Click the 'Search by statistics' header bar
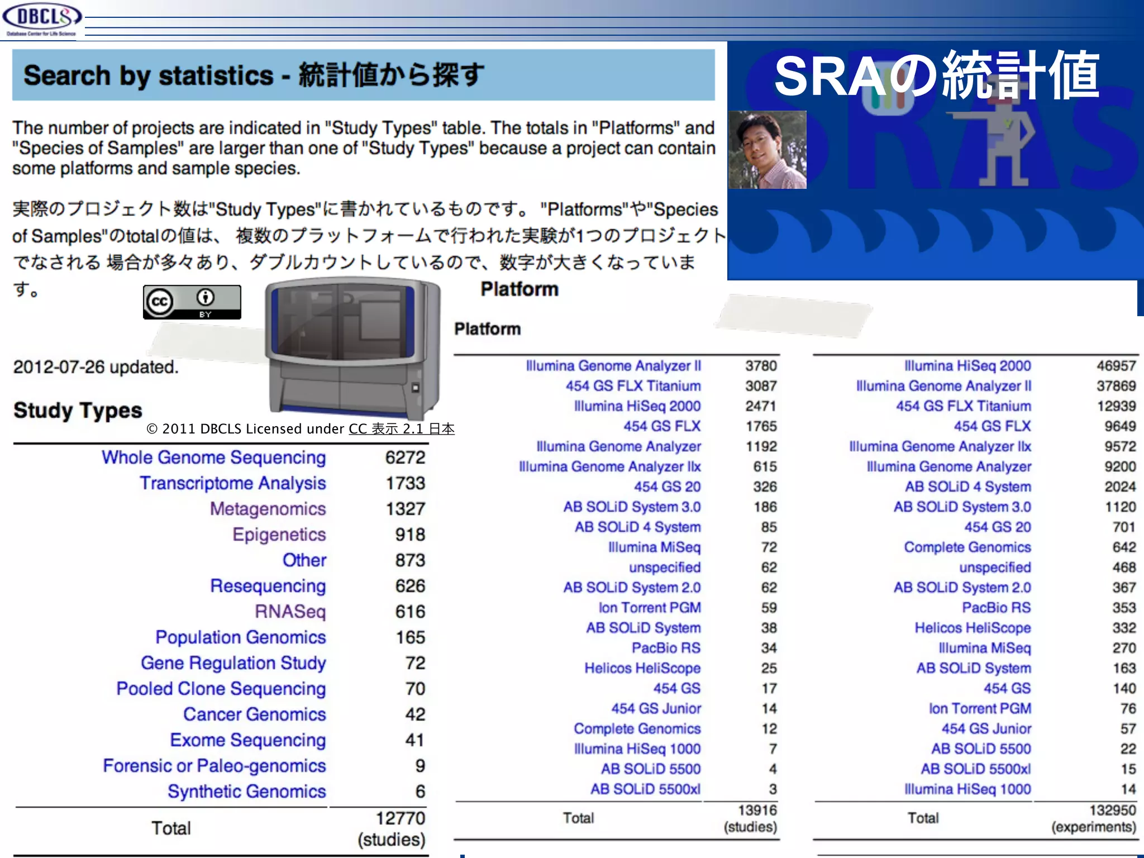This screenshot has height=858, width=1144. (364, 75)
